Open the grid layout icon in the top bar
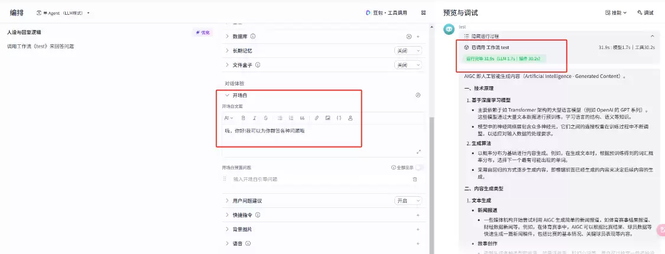665x254 pixels. (x=423, y=13)
